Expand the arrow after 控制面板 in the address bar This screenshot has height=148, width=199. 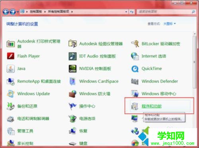point(45,12)
